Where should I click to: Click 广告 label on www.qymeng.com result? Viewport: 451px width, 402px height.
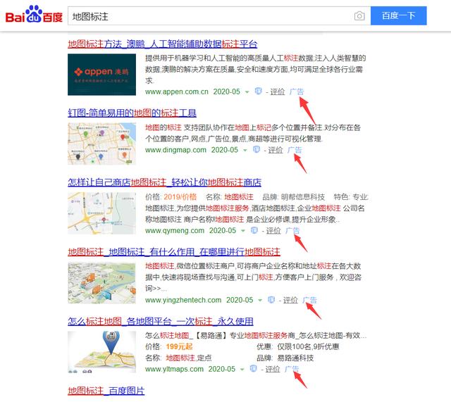(x=292, y=231)
